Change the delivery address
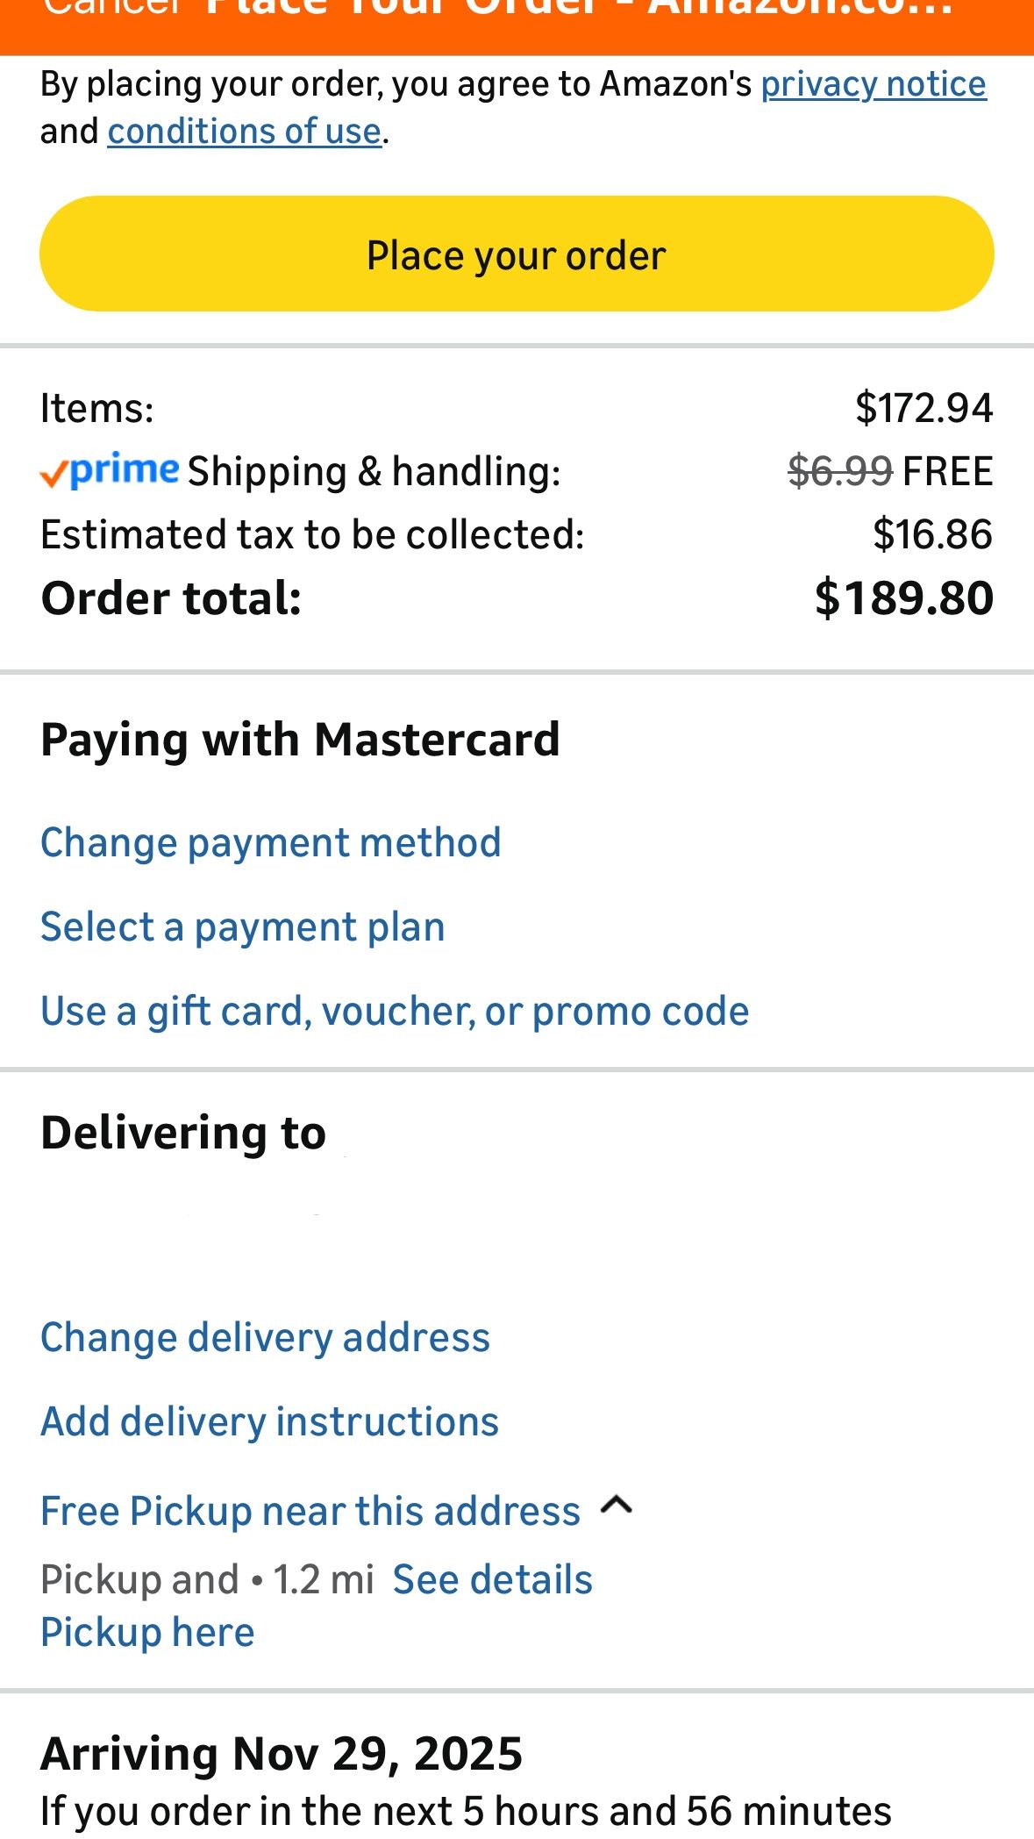1034x1839 pixels. click(x=265, y=1337)
